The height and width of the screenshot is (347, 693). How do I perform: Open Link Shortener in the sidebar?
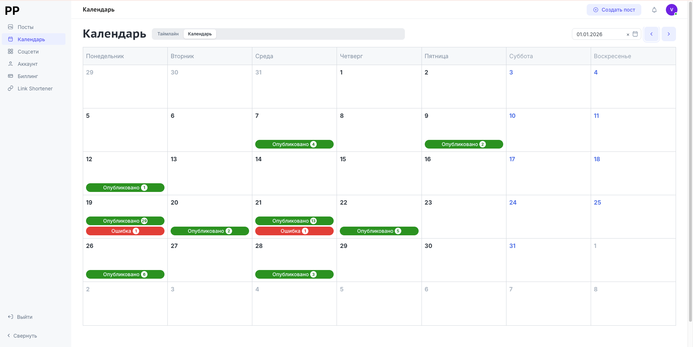point(35,89)
